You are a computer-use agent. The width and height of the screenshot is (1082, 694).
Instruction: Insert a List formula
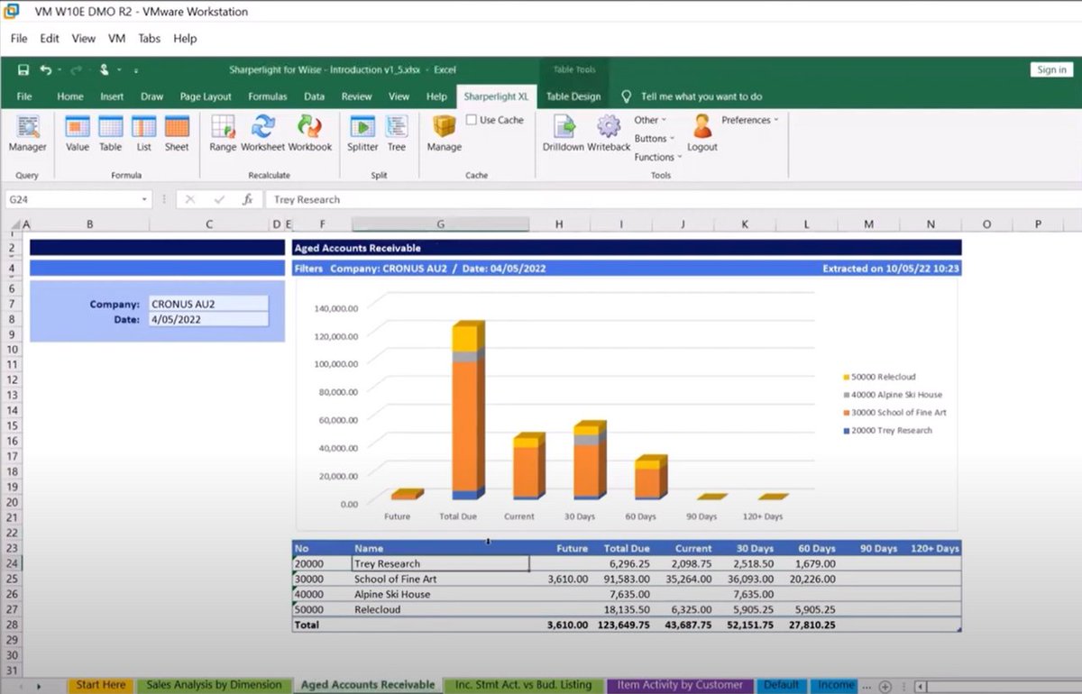(x=144, y=133)
